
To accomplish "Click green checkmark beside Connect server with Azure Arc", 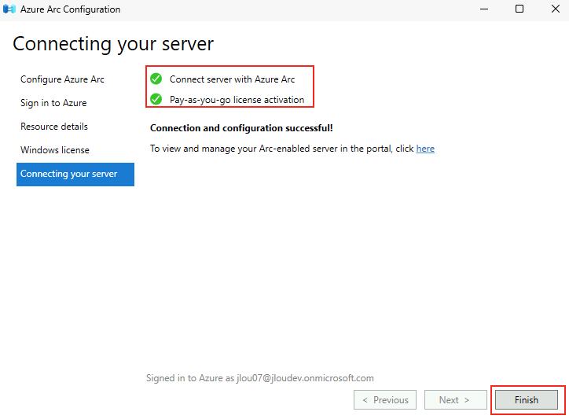I will 156,79.
